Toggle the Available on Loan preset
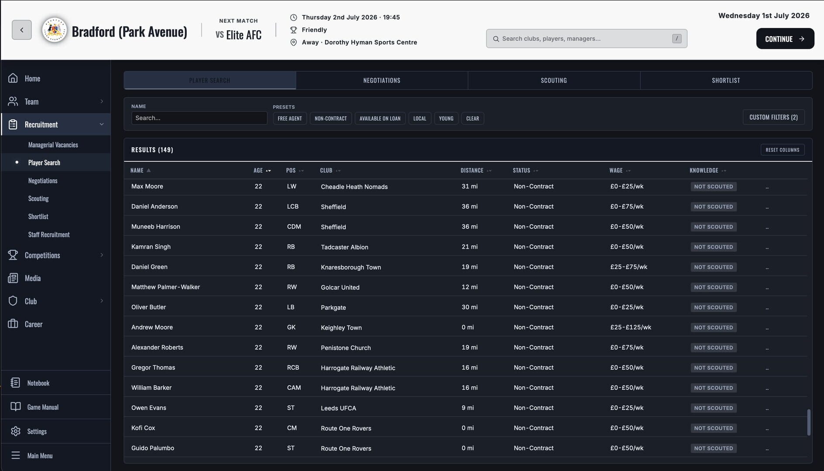 tap(380, 118)
